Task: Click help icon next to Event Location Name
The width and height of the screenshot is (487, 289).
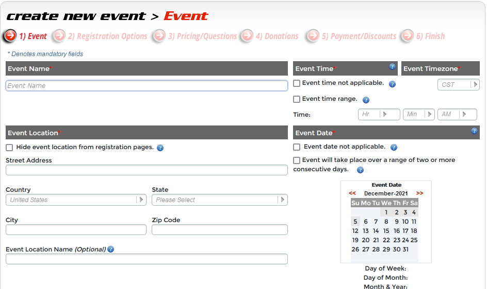Action: [x=110, y=249]
